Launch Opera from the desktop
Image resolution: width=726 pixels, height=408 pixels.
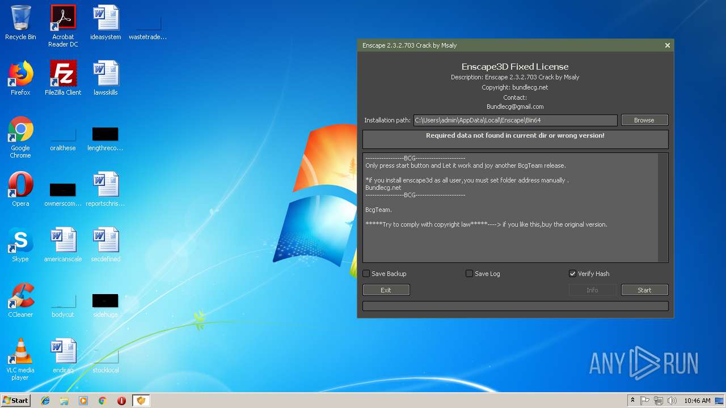pos(20,189)
